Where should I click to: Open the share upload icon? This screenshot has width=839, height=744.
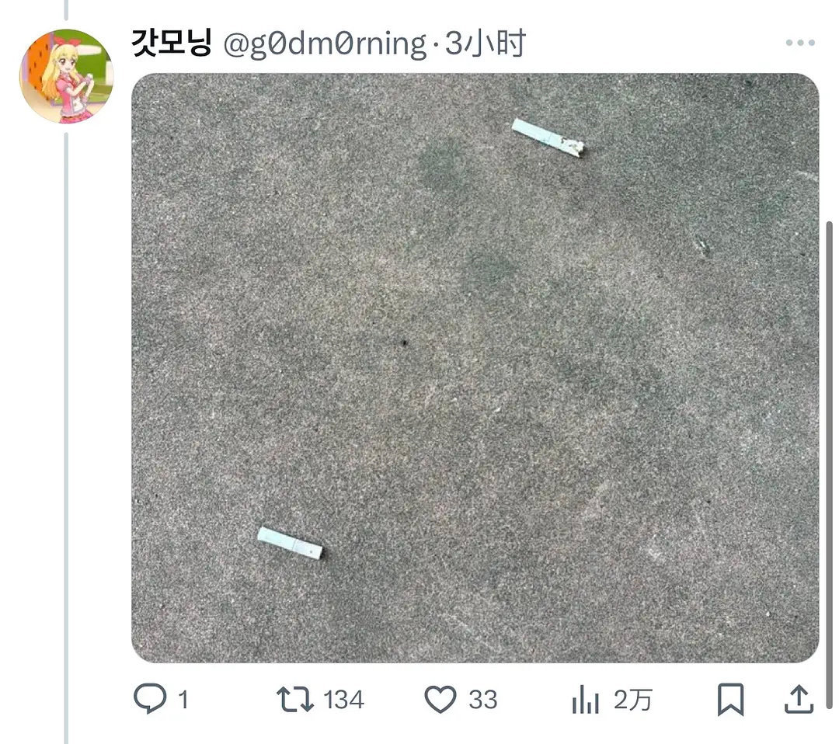point(799,699)
